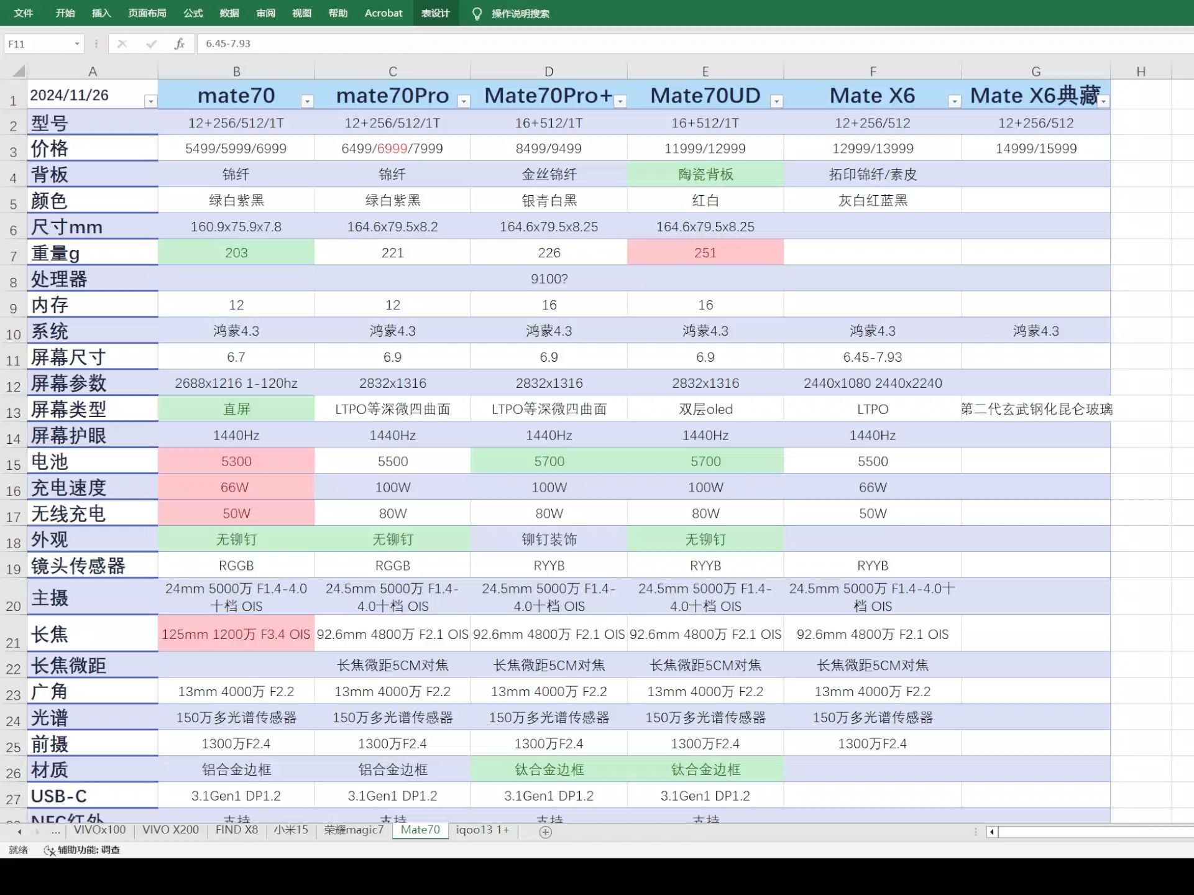Screen dimensions: 1194x895
Task: Click the 操作说明搜索 search box
Action: (520, 14)
